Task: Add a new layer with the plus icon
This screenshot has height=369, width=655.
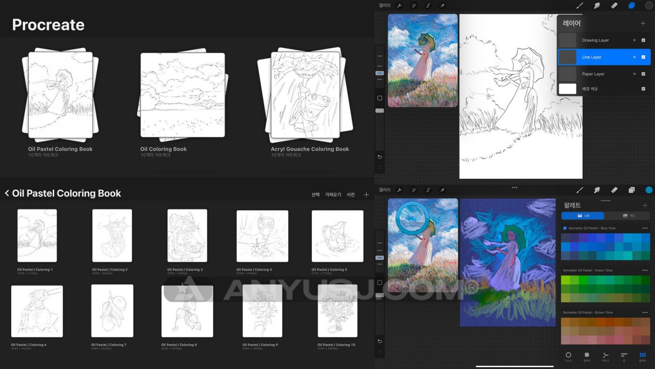Action: 643,23
